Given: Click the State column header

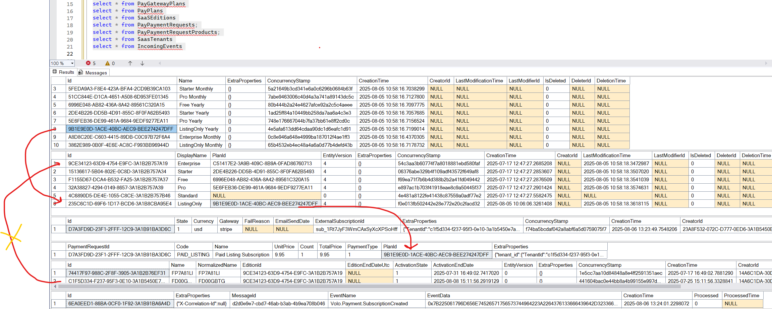Looking at the screenshot, I should 183,221.
